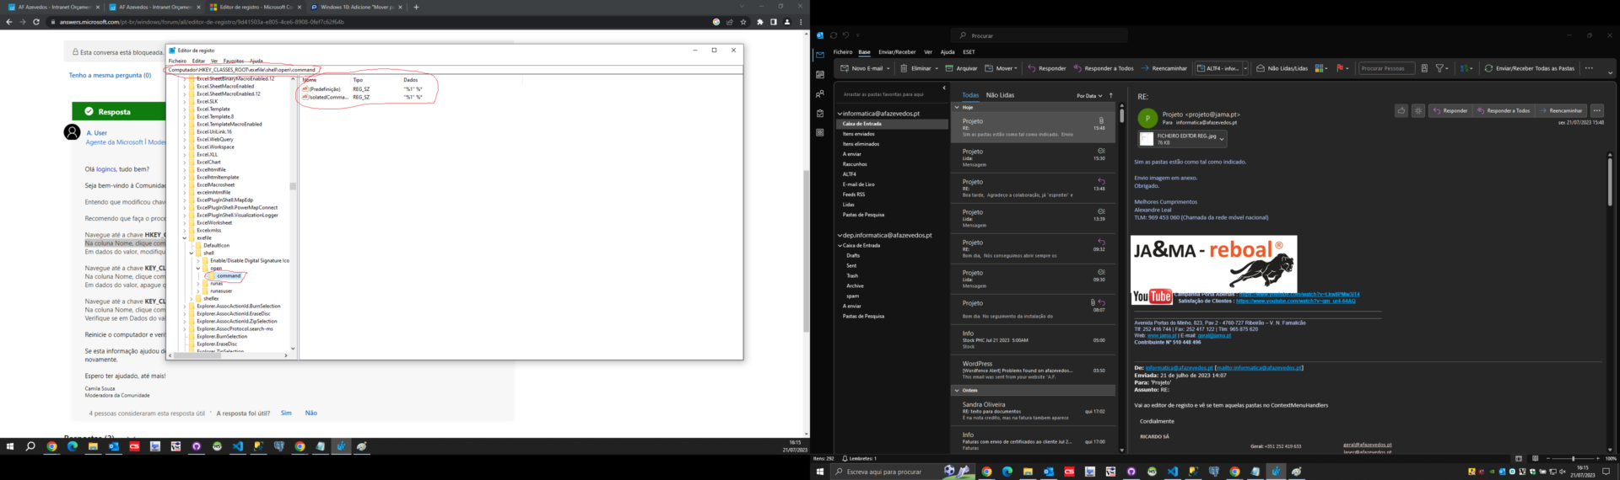The width and height of the screenshot is (1620, 480).
Task: Open the Enviar/Receber ribbon tab
Action: [x=896, y=52]
